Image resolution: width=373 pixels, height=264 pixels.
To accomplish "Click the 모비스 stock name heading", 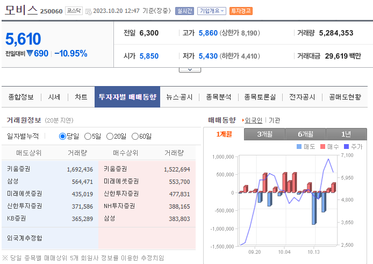I will click(x=21, y=10).
